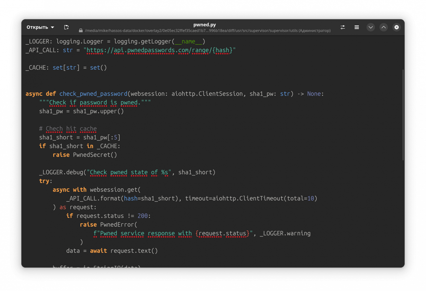Viewport: 426px width, 291px height.
Task: Open the "Открыть" file dropdown
Action: point(40,27)
